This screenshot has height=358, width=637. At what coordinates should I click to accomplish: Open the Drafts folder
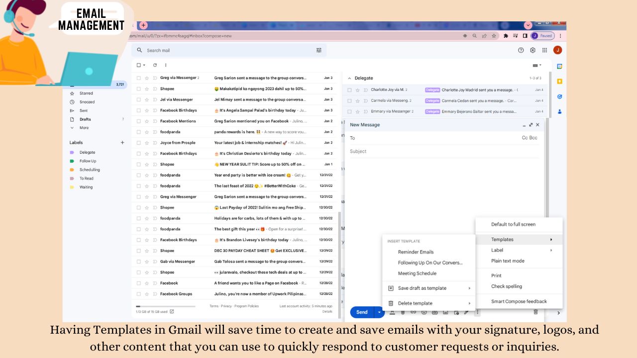[x=85, y=119]
